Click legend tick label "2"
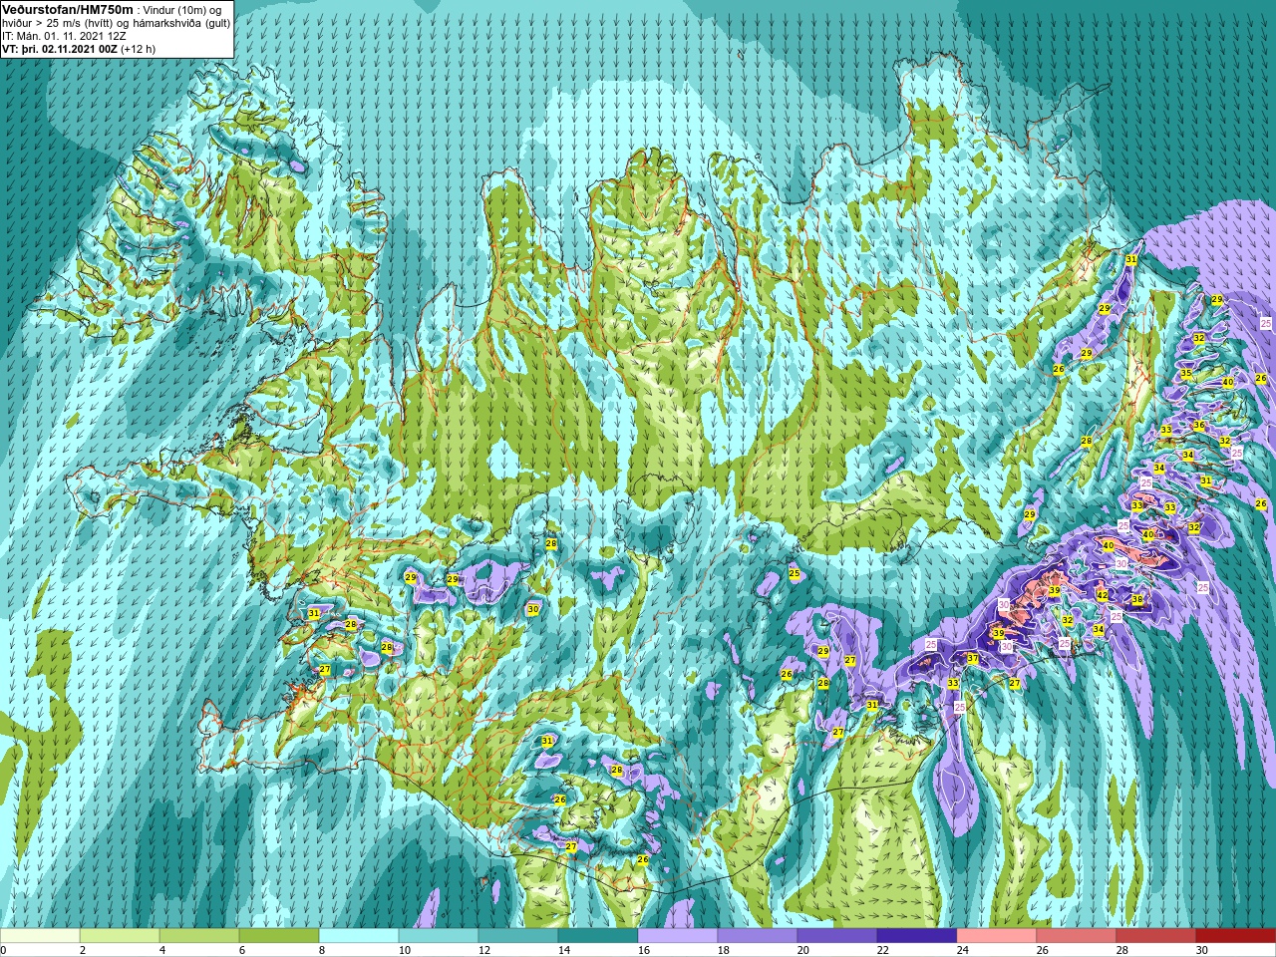 tap(83, 950)
